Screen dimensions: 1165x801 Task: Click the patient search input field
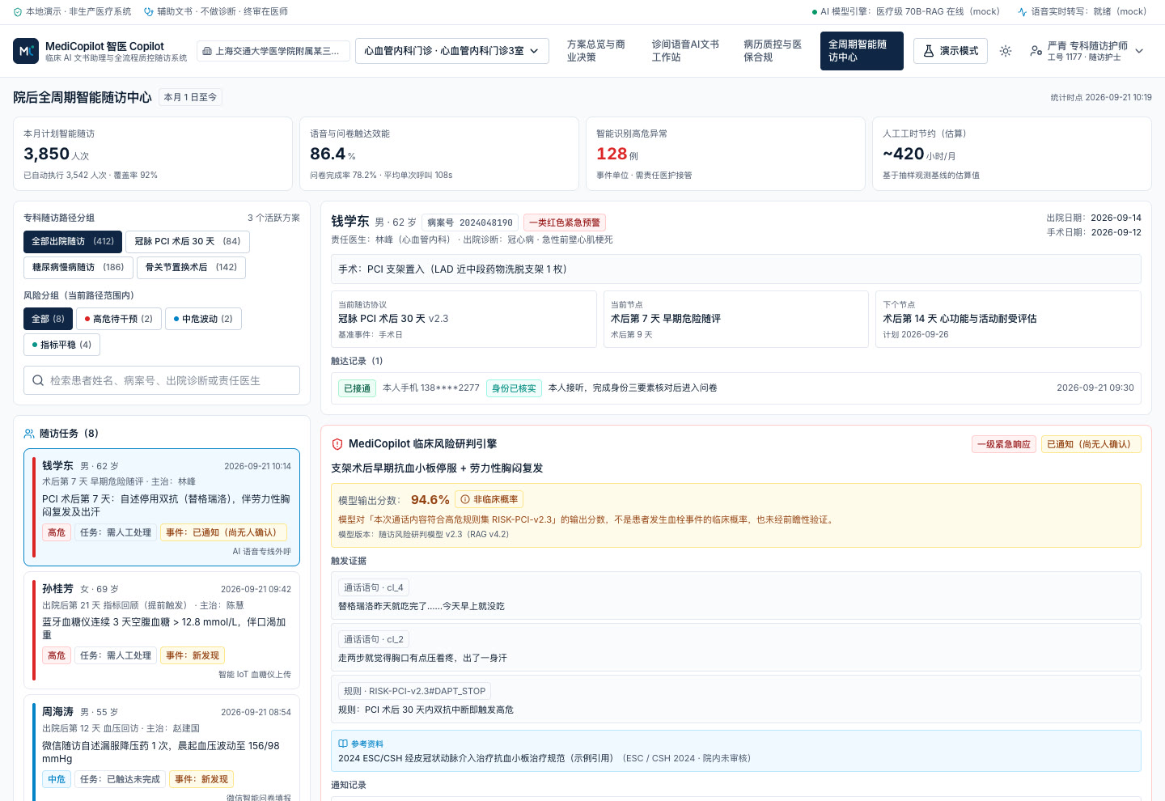point(162,380)
